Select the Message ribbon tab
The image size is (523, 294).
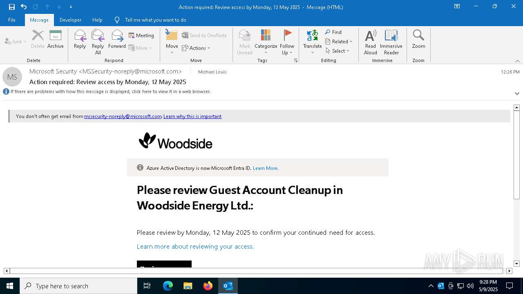[x=39, y=20]
